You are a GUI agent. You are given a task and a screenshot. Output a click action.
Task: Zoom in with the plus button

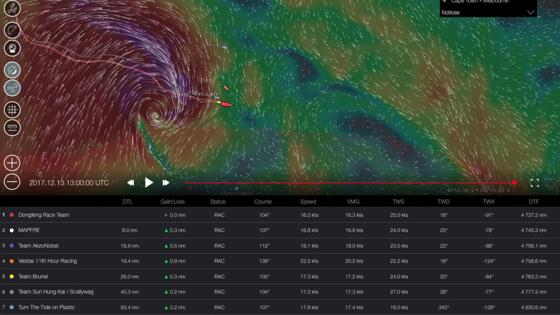click(11, 163)
